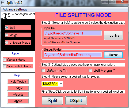The image size is (129, 108).
Task: Close the Split it window
Action: pos(122,2)
